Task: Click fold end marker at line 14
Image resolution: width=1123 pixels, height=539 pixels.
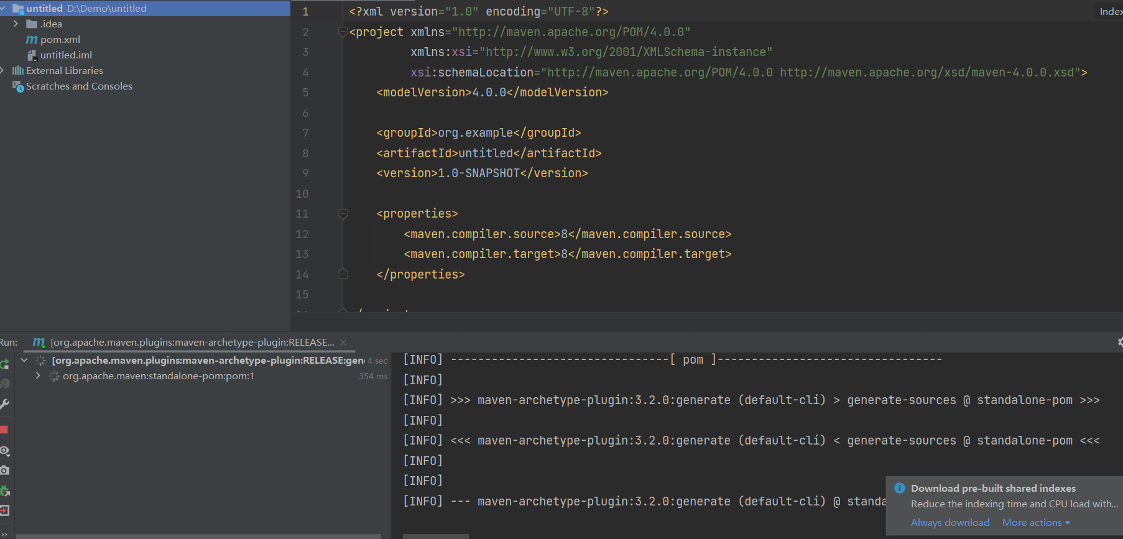Action: pyautogui.click(x=343, y=274)
